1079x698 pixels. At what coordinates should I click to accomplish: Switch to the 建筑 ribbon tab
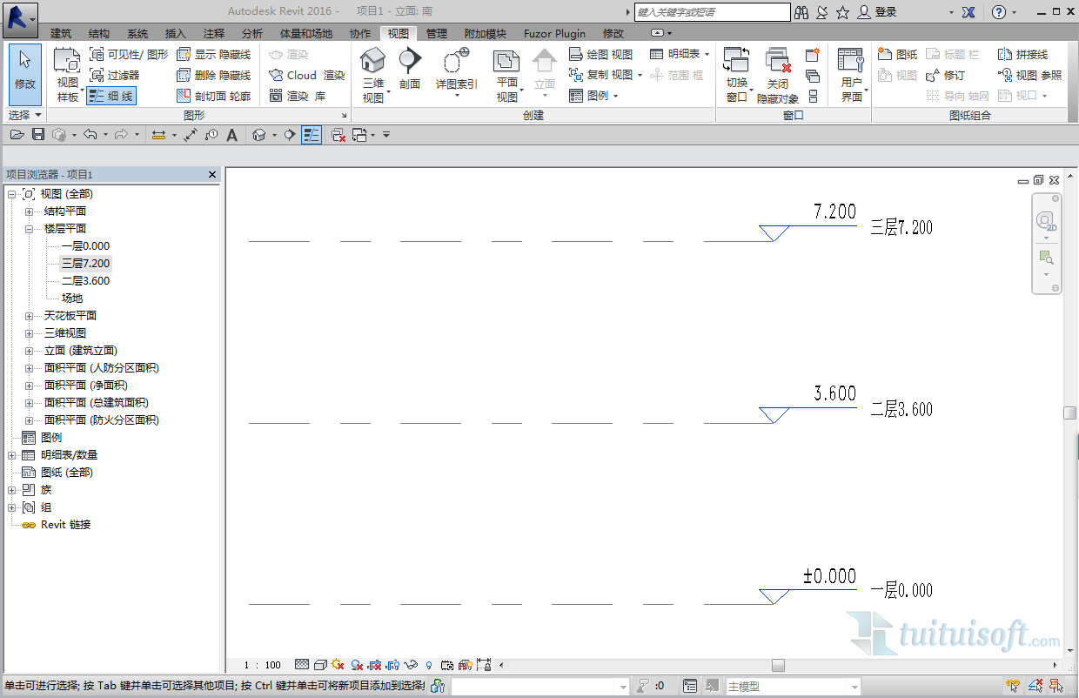(x=61, y=33)
